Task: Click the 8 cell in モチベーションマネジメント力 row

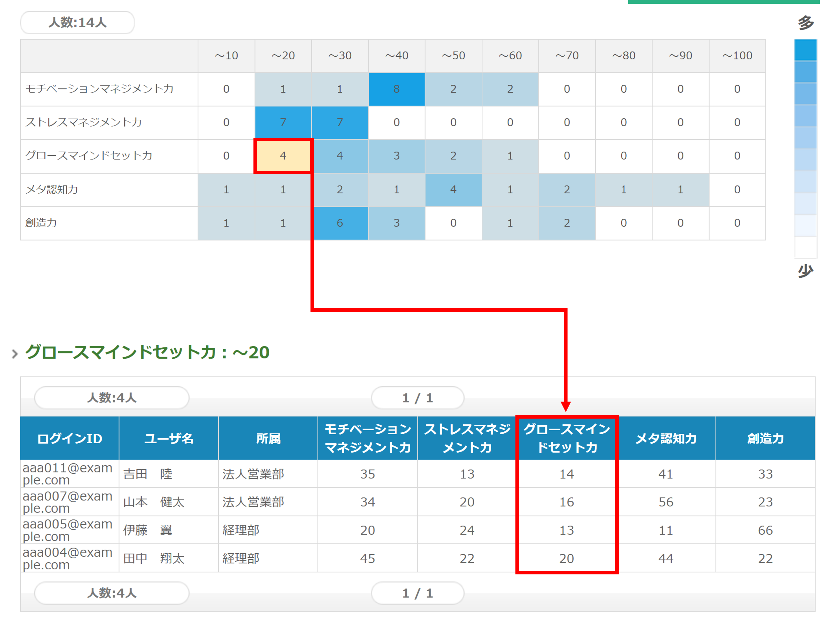Action: (x=396, y=89)
